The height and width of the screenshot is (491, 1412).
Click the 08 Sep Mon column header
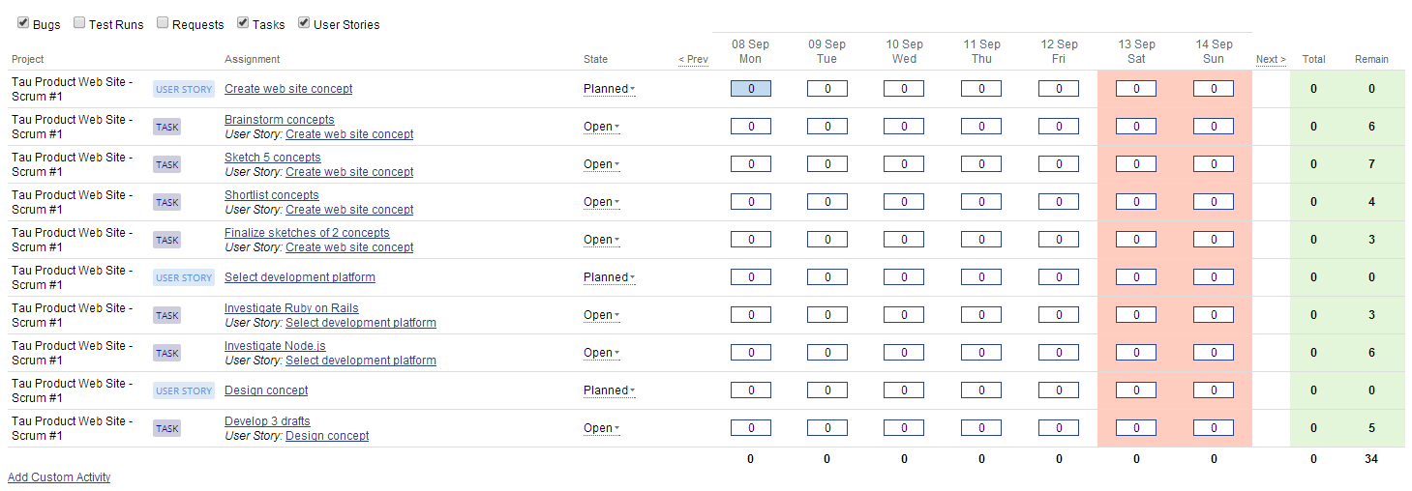coord(750,51)
